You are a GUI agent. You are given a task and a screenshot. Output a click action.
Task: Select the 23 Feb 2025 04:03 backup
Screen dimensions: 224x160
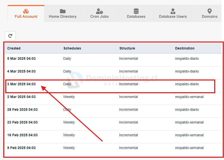point(23,122)
